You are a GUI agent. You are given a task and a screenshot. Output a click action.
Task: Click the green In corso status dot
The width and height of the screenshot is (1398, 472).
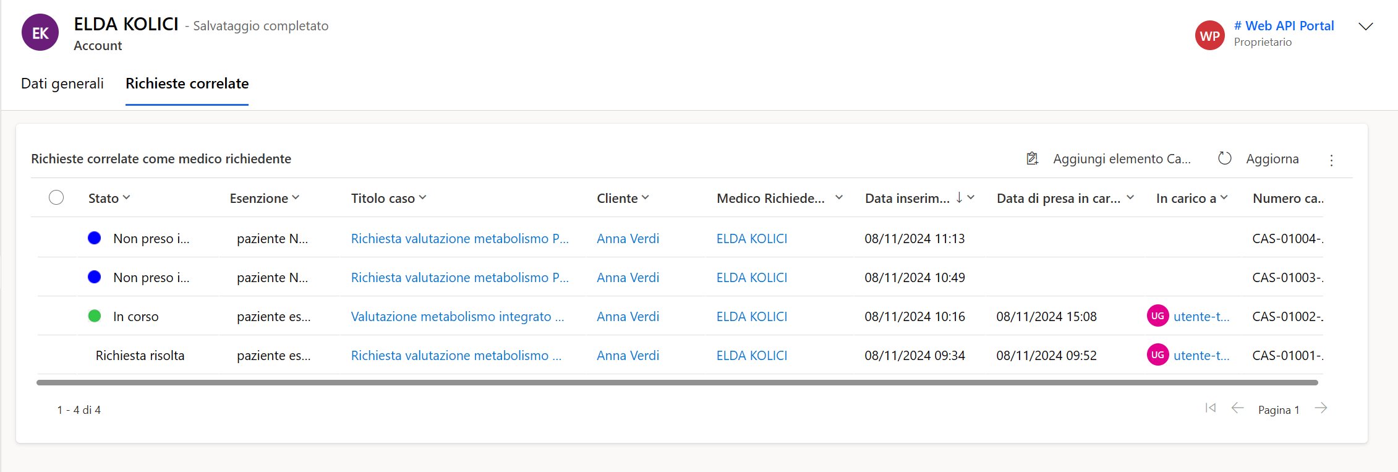point(95,316)
